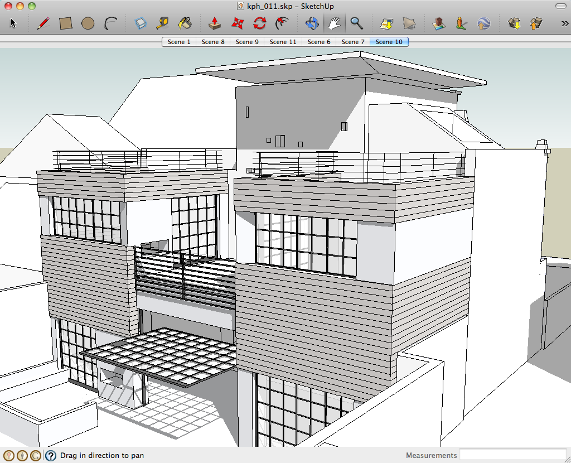Click the Get Models icon

pyautogui.click(x=514, y=23)
